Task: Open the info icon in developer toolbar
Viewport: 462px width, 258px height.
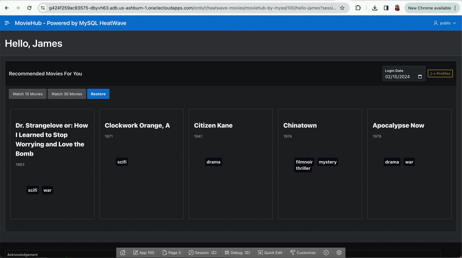Action: [x=326, y=253]
